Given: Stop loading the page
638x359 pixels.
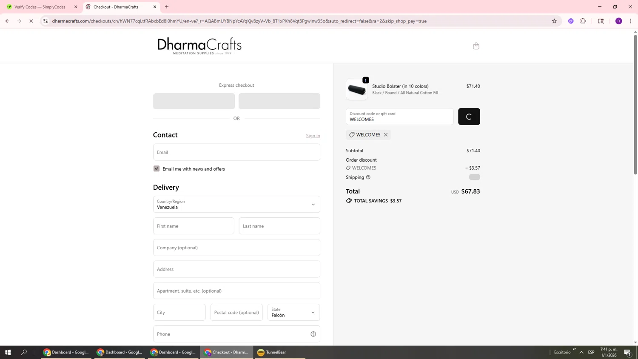Looking at the screenshot, I should pyautogui.click(x=31, y=21).
